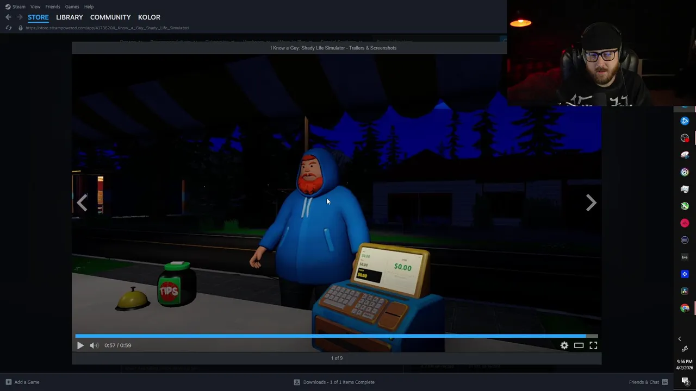Open the blue dotted square taskbar icon
The width and height of the screenshot is (696, 391).
pos(685,274)
